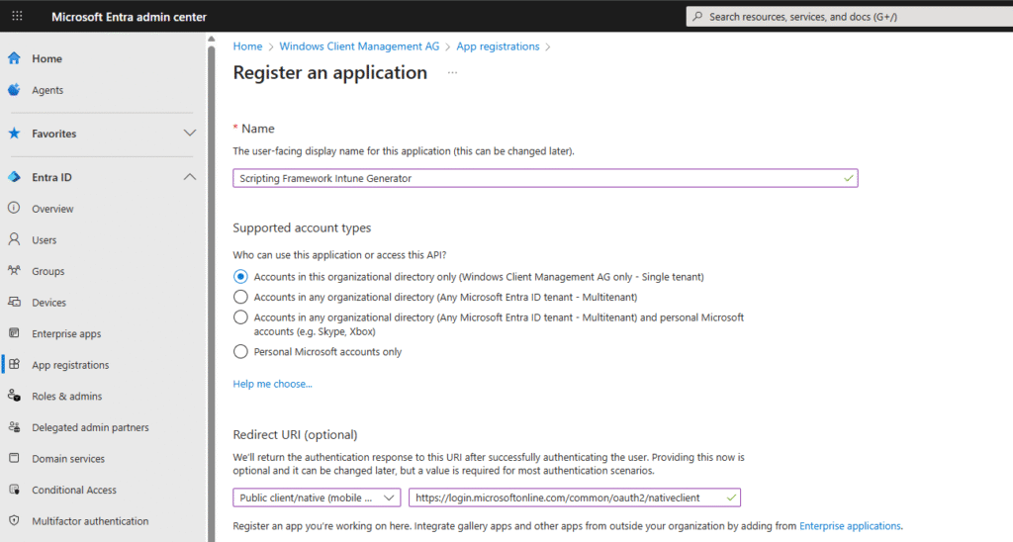Open Roles & admins icon
This screenshot has width=1013, height=542.
pos(14,397)
